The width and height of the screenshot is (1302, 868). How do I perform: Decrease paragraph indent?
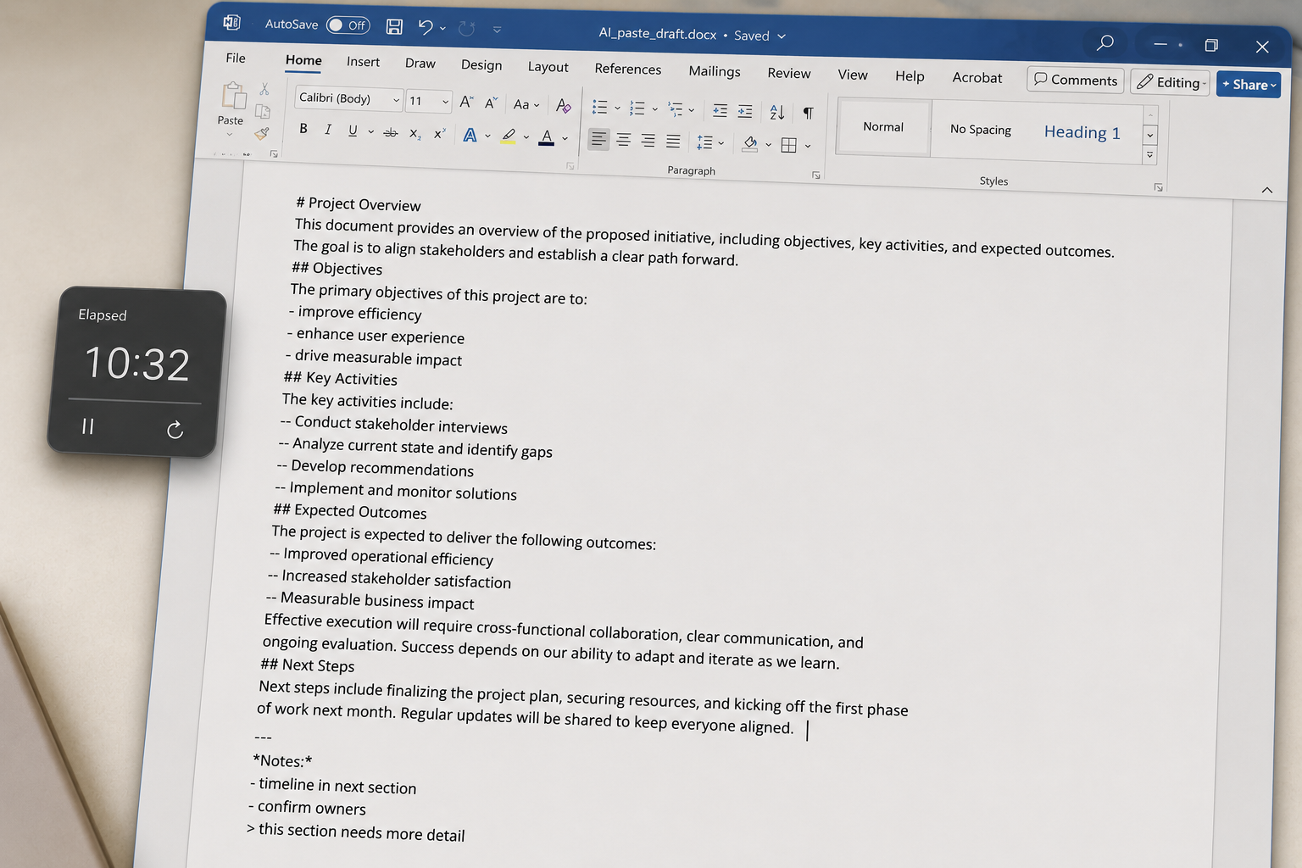[720, 110]
